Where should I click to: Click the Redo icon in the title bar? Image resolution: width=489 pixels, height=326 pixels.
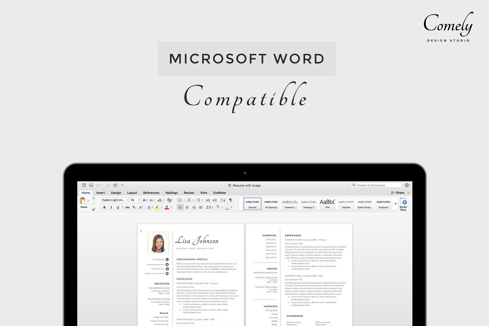[x=108, y=185]
